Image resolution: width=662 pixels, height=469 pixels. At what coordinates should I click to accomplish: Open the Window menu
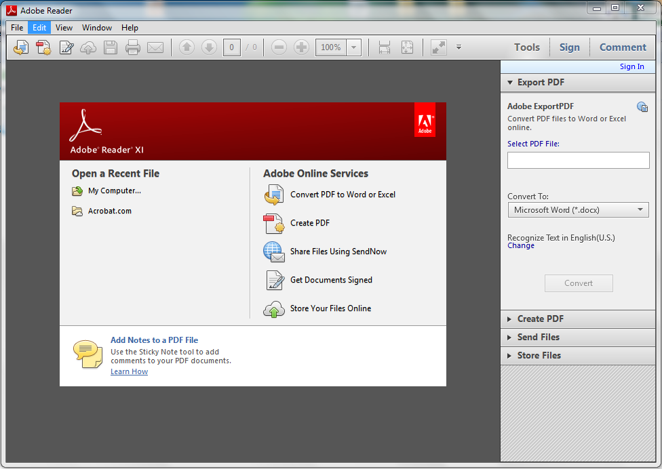[x=97, y=27]
